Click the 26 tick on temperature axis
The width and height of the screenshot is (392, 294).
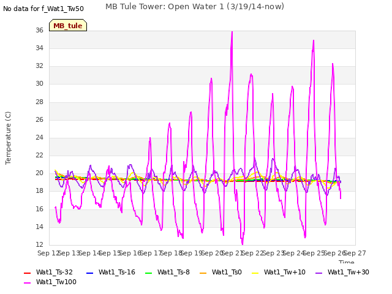(39, 120)
